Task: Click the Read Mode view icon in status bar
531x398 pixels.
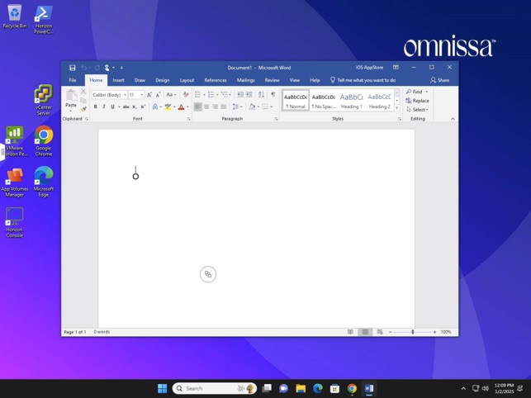Action: [x=350, y=332]
